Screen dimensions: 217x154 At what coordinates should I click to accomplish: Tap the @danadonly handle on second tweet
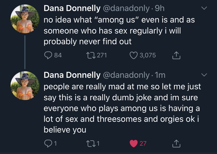pyautogui.click(x=126, y=75)
